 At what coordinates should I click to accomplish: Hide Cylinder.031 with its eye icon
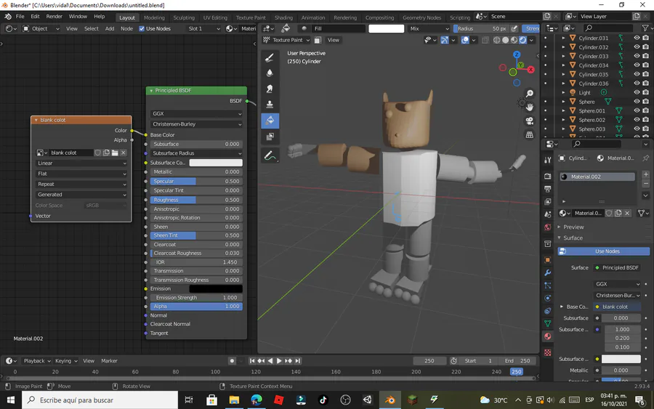pyautogui.click(x=637, y=38)
